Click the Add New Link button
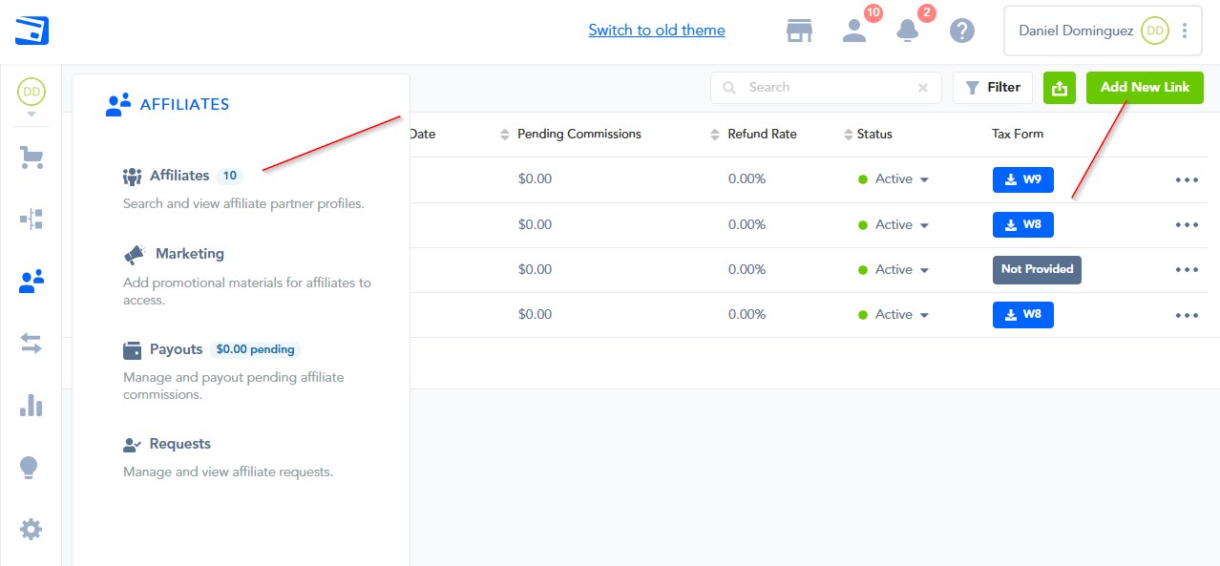 point(1145,88)
